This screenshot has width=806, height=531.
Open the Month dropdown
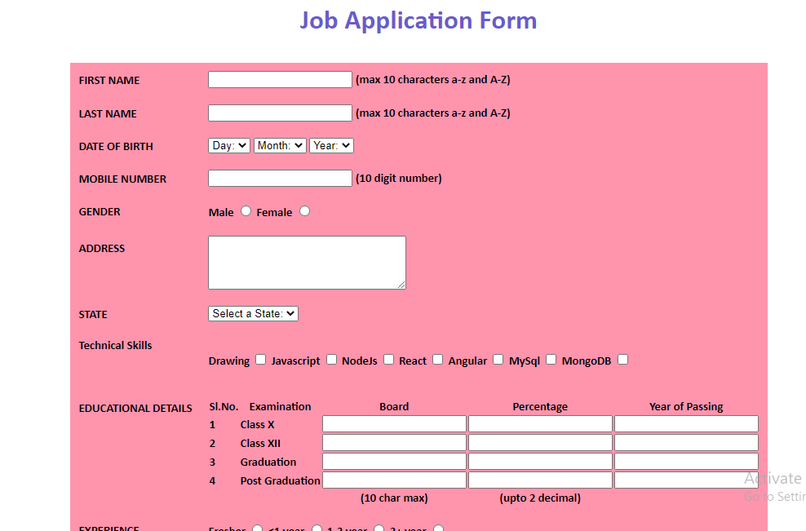click(x=280, y=144)
